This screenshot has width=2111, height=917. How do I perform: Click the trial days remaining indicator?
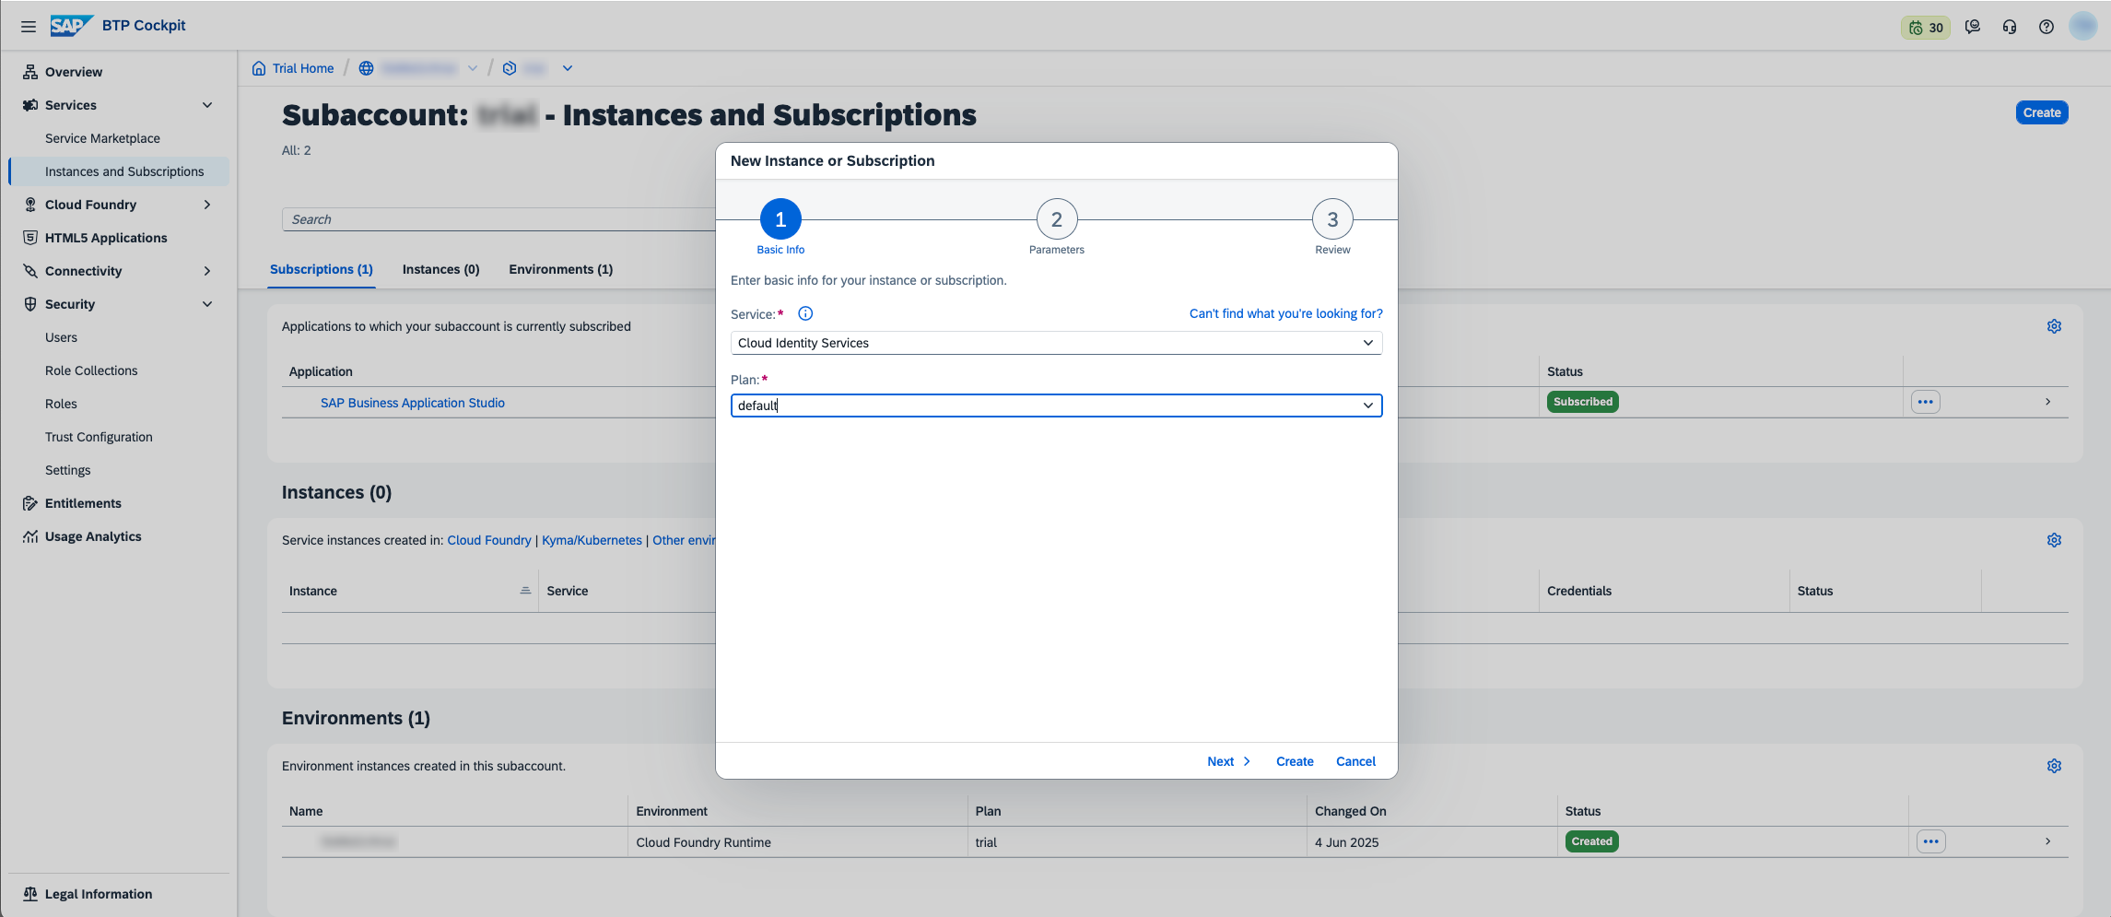(x=1925, y=28)
